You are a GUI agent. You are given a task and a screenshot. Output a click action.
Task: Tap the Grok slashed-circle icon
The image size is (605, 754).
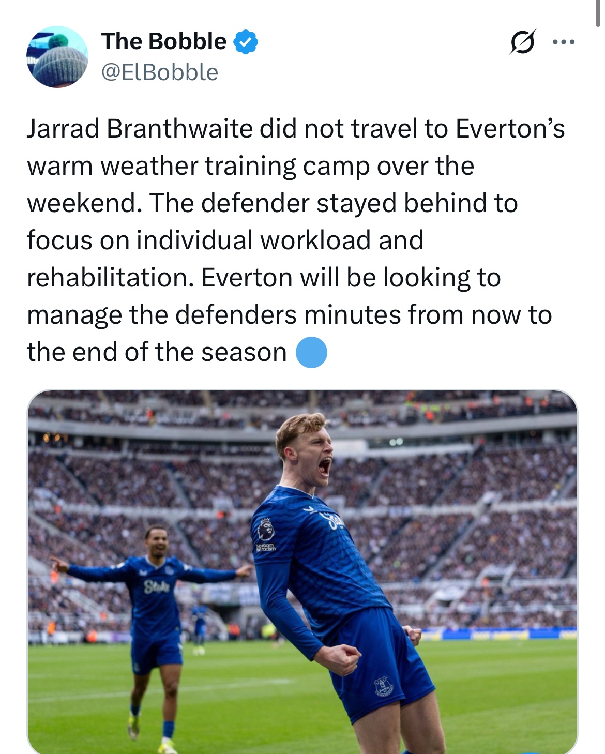point(522,42)
